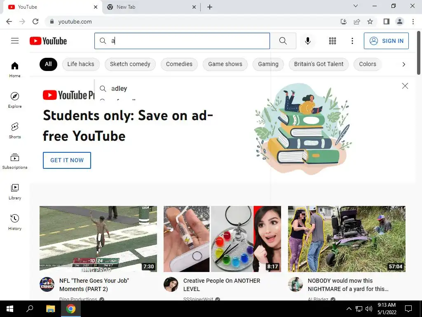Open Windows taskbar search
The width and height of the screenshot is (422, 317).
pos(30,309)
